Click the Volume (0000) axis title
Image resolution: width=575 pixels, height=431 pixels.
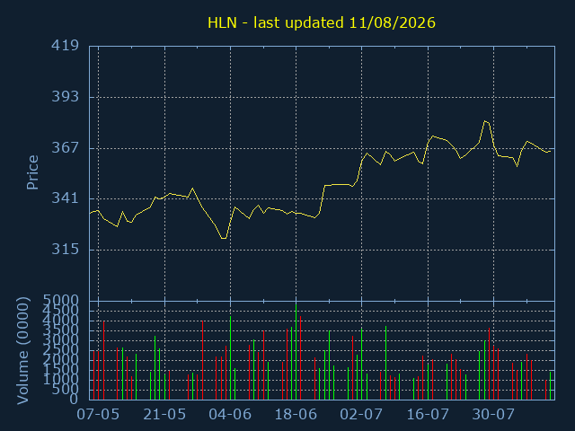point(22,351)
